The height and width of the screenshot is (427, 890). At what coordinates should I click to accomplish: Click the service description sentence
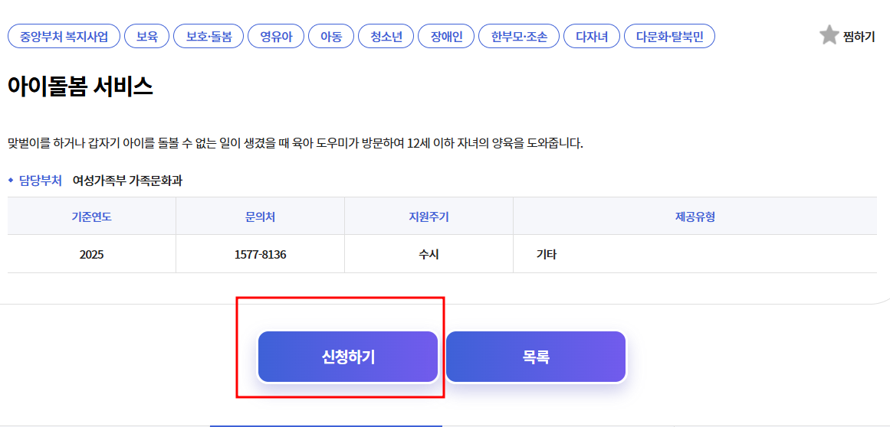pos(296,143)
